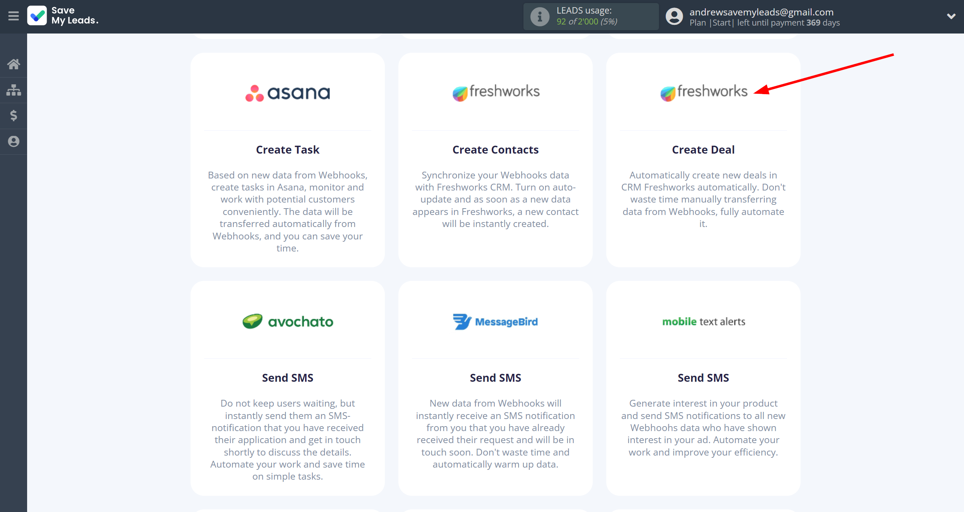The height and width of the screenshot is (512, 964).
Task: Click the 'Generate interest in your product' description
Action: (703, 428)
